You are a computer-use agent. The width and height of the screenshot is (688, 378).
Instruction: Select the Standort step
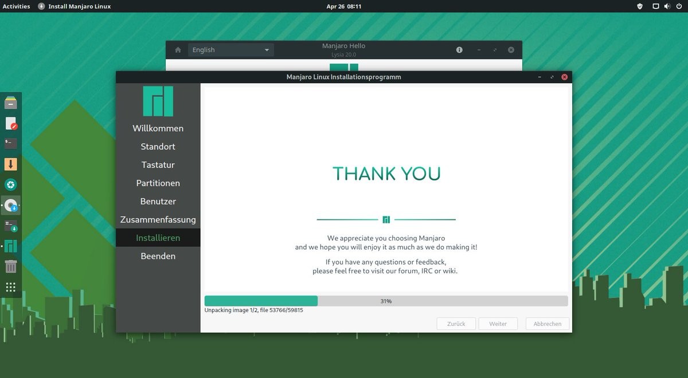click(158, 147)
